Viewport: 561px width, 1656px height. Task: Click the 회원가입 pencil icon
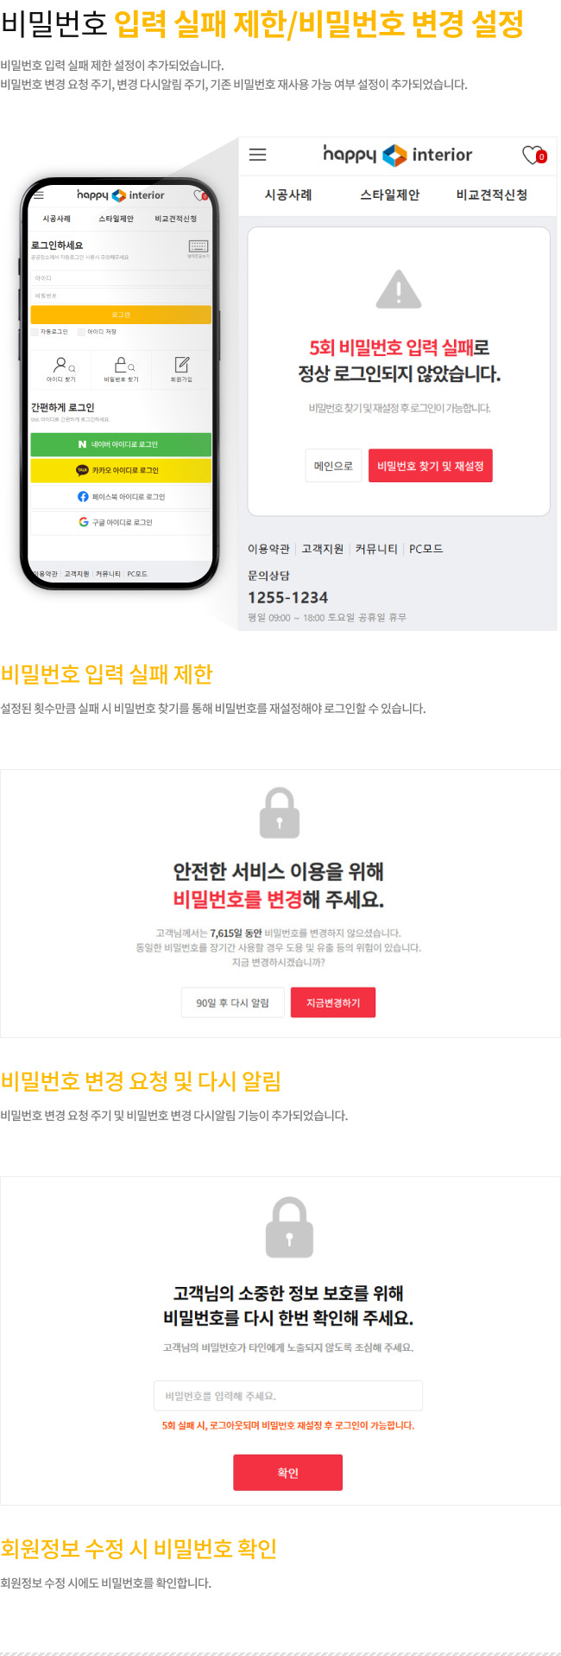[x=181, y=365]
